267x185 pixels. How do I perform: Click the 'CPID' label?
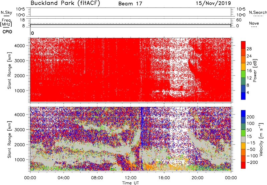(7, 32)
